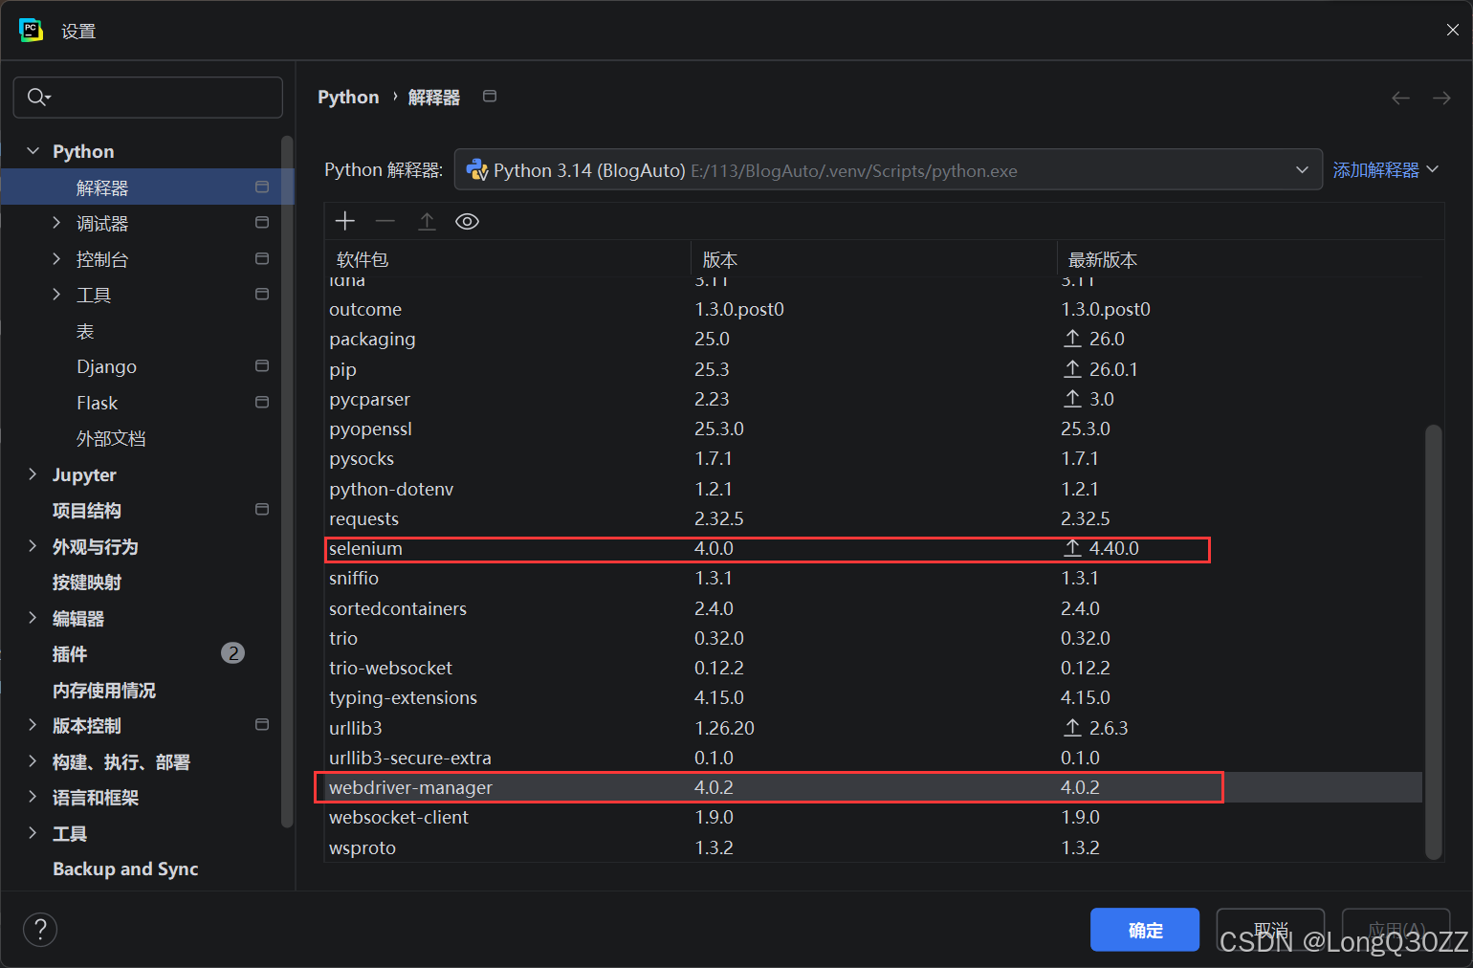Click project icon on 控制台 row

(x=262, y=258)
